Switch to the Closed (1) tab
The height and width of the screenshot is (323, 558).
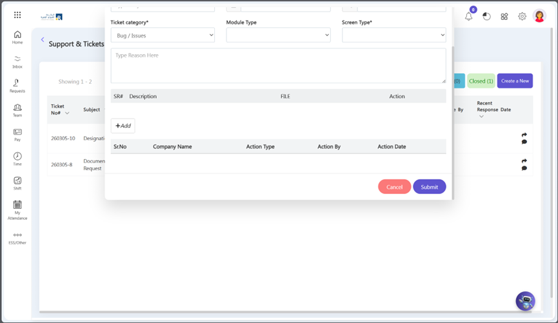pos(481,81)
